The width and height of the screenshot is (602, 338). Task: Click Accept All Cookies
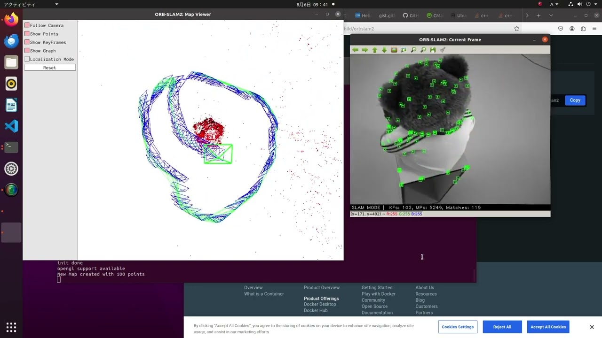point(548,327)
